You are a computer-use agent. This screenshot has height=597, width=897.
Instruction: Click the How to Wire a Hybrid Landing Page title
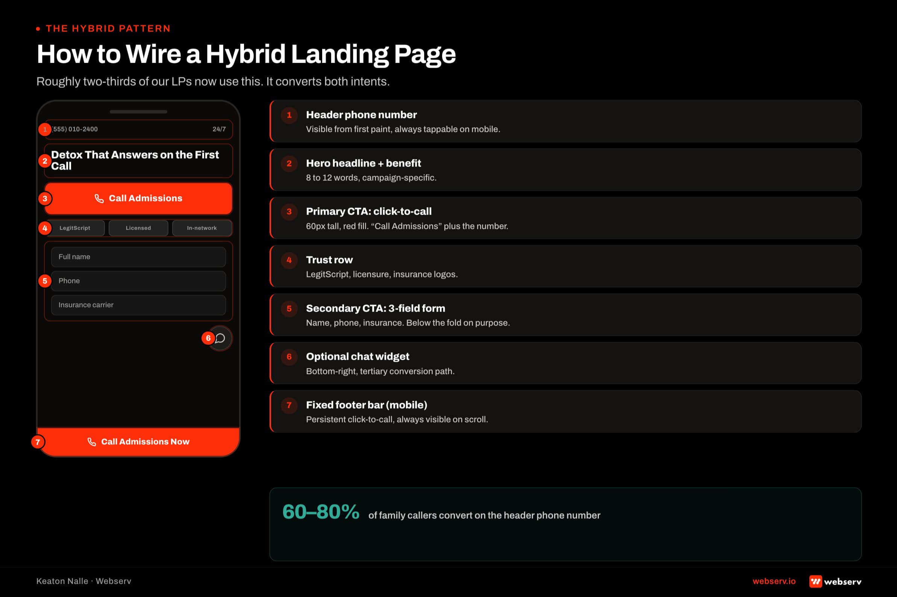(246, 54)
